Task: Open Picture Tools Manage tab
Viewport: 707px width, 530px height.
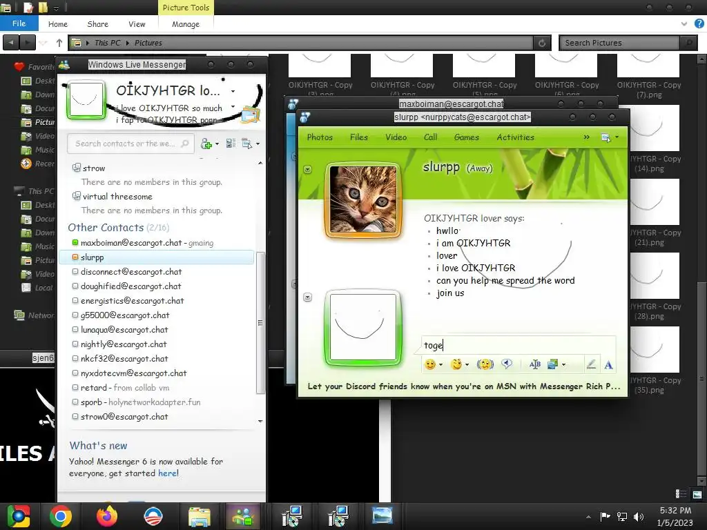Action: [185, 24]
